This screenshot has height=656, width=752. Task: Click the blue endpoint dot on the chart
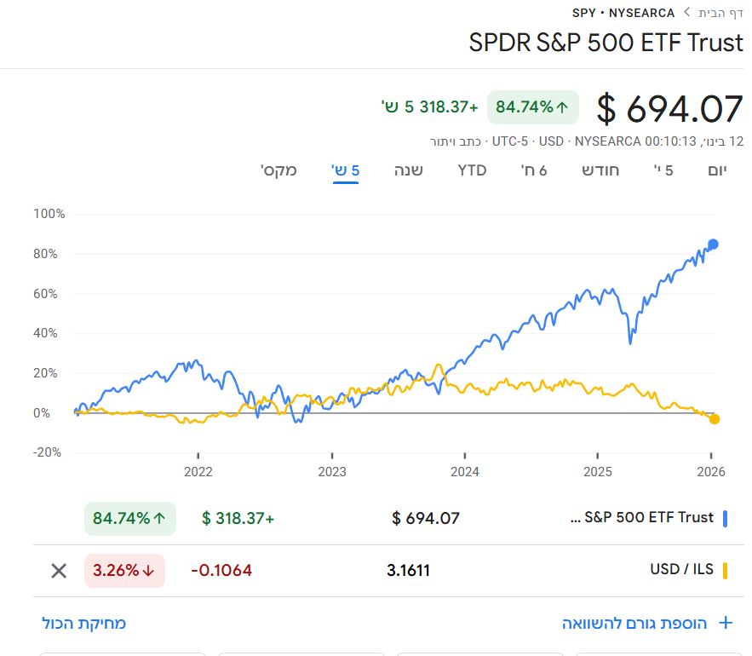point(713,245)
